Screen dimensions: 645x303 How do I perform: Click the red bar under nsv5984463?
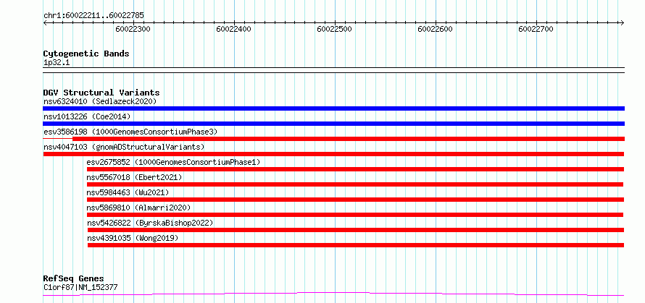[x=355, y=200]
